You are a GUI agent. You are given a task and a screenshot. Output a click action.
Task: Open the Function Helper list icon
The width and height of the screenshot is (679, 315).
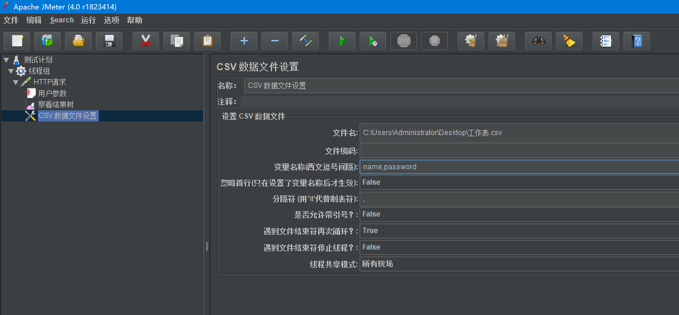[606, 41]
